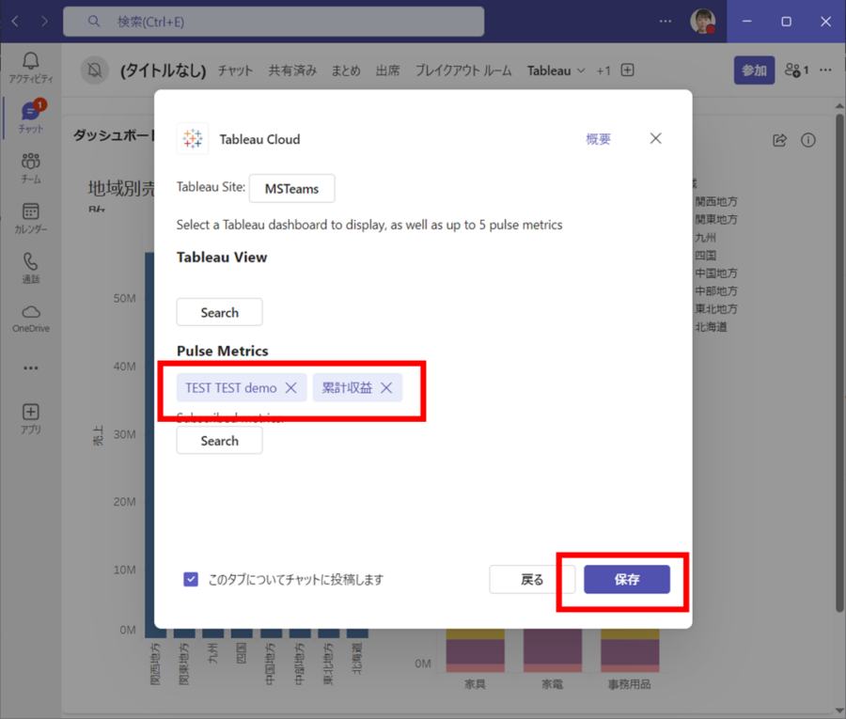
Task: Select 関西地方 in the legend
Action: (x=715, y=202)
